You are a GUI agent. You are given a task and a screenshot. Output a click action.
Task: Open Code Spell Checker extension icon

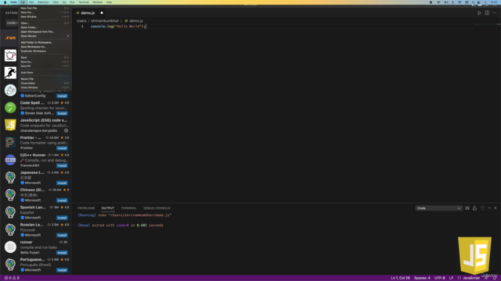[x=10, y=108]
